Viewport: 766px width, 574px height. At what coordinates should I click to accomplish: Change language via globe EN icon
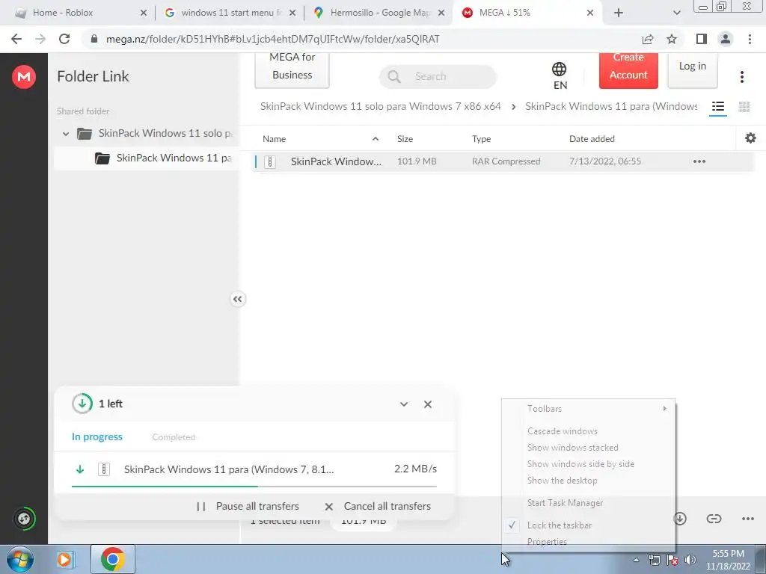560,75
